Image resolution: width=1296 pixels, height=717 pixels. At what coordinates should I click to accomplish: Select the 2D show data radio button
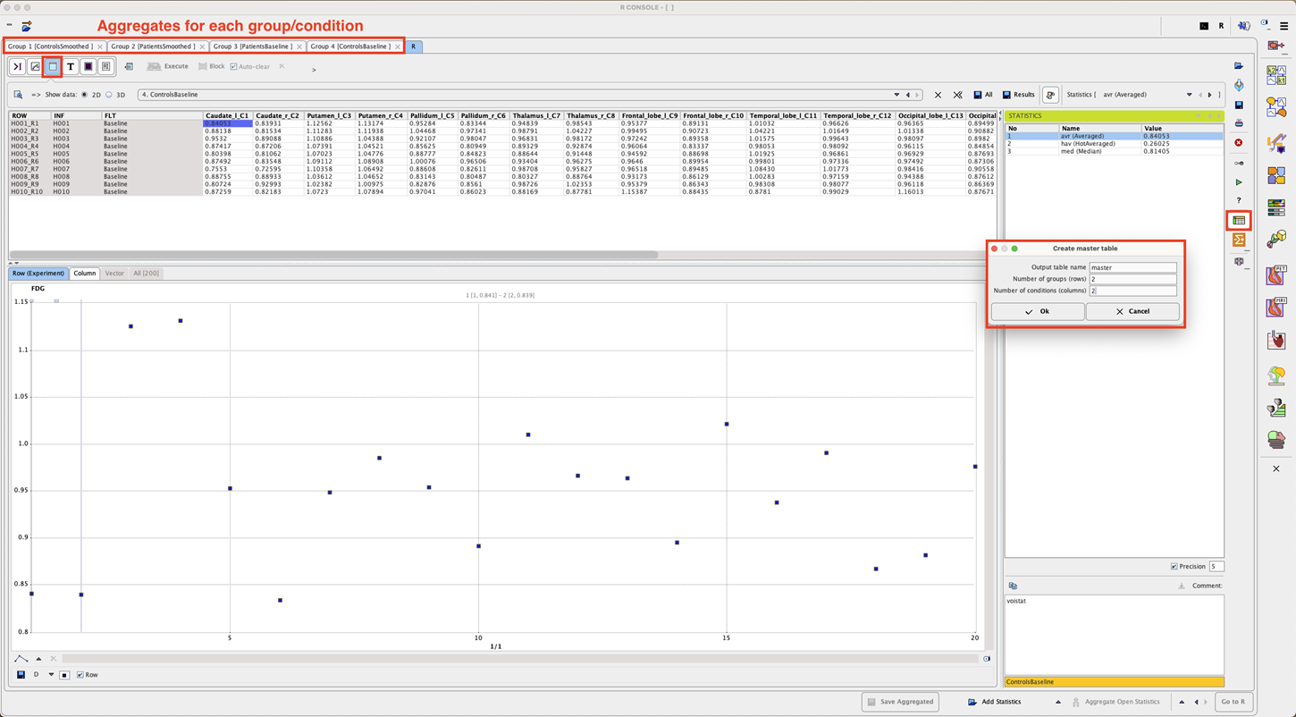[x=85, y=95]
